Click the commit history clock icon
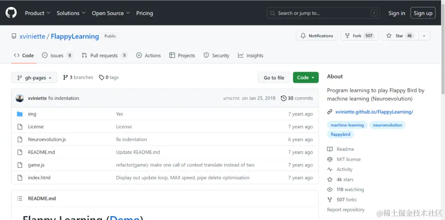The width and height of the screenshot is (445, 220). coord(283,98)
